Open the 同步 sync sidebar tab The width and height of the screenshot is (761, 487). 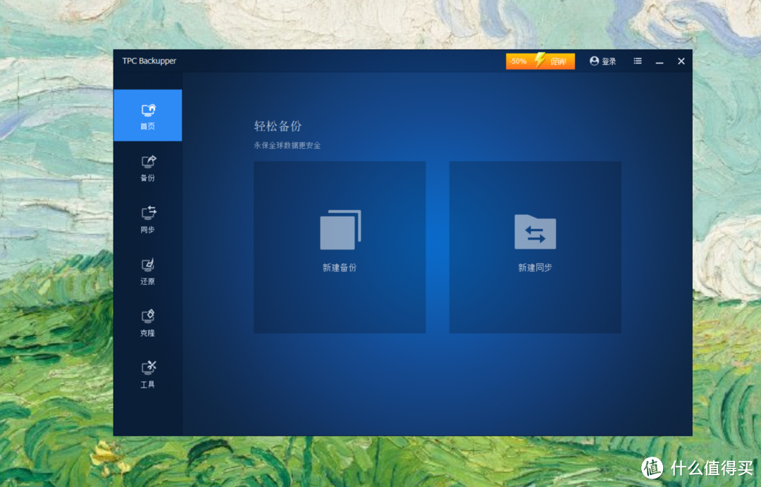pos(147,219)
